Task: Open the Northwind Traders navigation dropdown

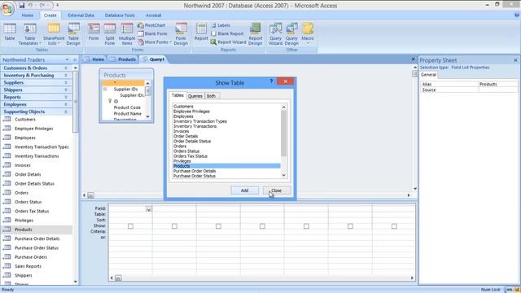Action: tap(67, 59)
